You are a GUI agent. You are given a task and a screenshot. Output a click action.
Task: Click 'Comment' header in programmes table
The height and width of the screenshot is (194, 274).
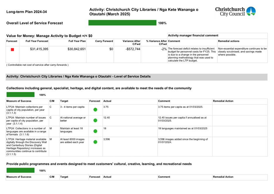[164, 177]
